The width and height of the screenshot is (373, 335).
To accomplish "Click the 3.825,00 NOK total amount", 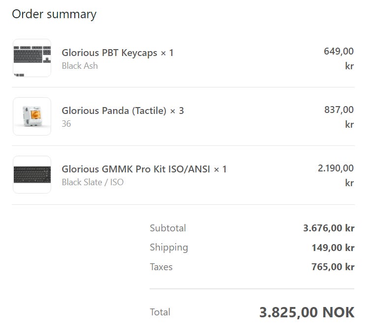I will coord(307,312).
